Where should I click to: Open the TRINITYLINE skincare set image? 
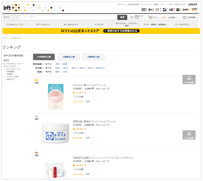56,170
